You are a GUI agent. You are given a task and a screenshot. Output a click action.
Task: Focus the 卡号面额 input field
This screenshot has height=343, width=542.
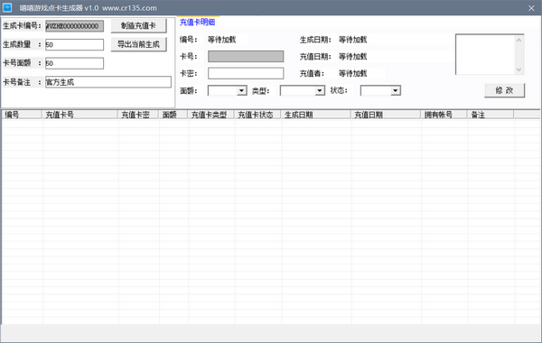pos(74,63)
